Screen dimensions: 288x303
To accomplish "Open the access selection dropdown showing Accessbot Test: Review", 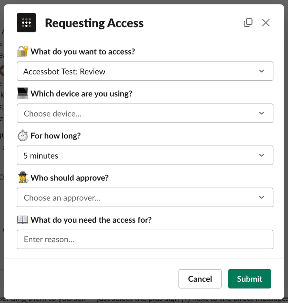I will 145,71.
